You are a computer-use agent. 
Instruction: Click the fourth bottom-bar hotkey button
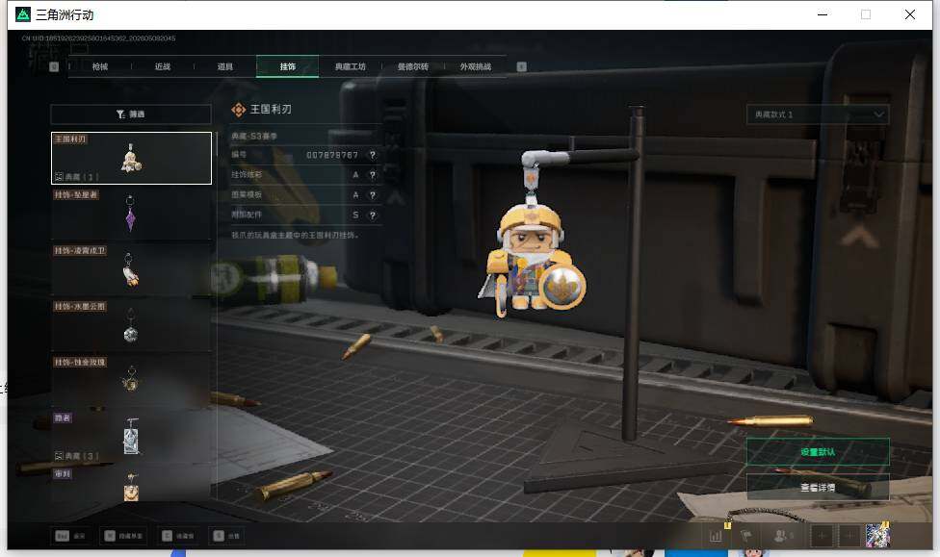[x=226, y=536]
